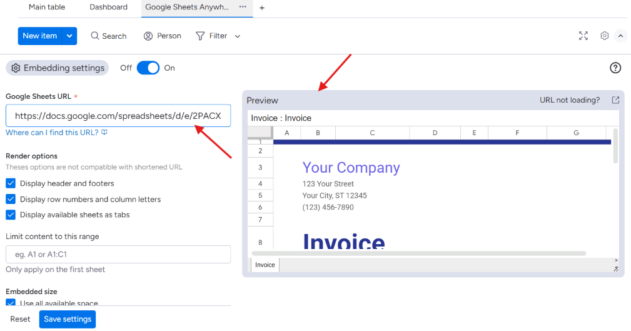This screenshot has width=631, height=331.
Task: Click the Save settings button
Action: 68,319
